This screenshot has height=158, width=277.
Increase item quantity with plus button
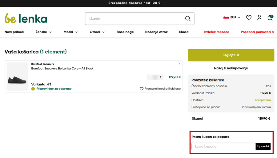point(161,77)
